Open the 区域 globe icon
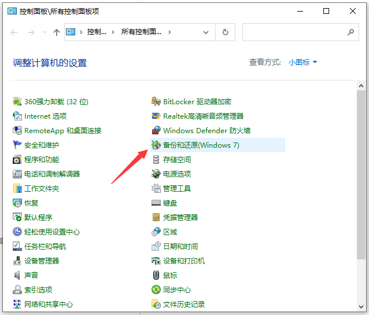The width and height of the screenshot is (369, 315). pyautogui.click(x=156, y=232)
